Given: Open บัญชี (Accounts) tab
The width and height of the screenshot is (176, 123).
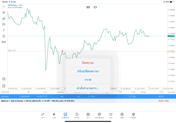Looking at the screenshot, I should coord(122,115).
